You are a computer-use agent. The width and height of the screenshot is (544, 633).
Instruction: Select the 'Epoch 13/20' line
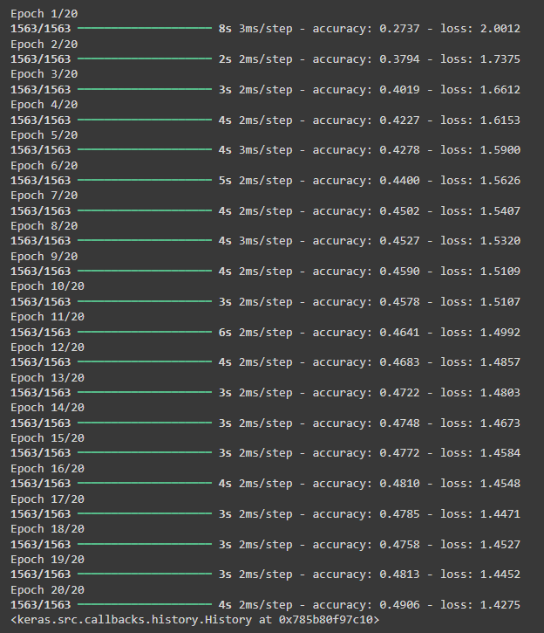[x=47, y=378]
